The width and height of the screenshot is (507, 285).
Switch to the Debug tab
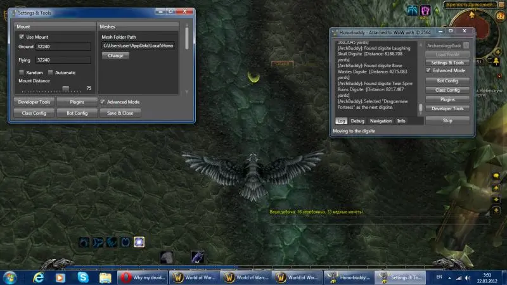point(357,121)
